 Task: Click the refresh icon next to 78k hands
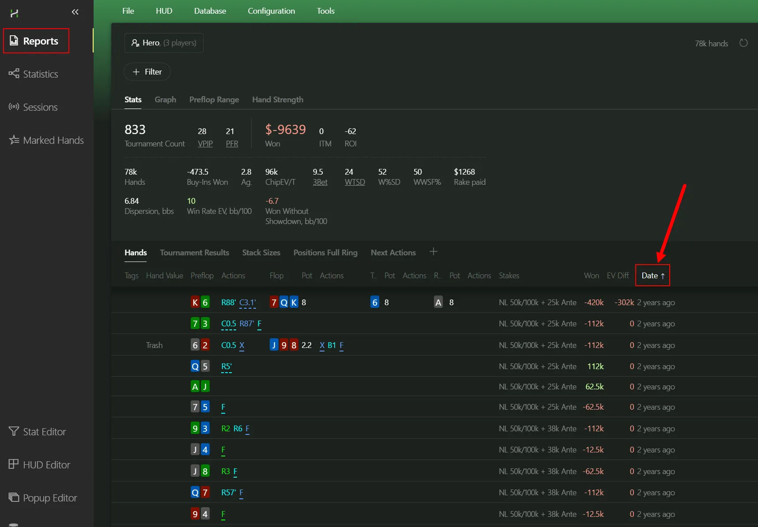(x=743, y=43)
